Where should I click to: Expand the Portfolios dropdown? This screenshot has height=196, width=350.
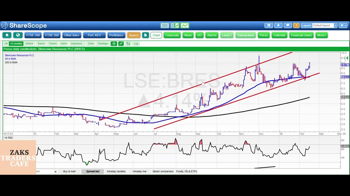(x=116, y=35)
